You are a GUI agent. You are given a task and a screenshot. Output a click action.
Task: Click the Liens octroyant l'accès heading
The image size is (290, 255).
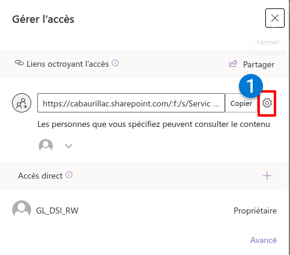pyautogui.click(x=67, y=64)
